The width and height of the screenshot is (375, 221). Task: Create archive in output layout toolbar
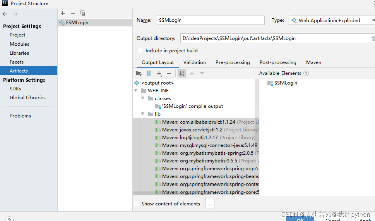pos(149,73)
